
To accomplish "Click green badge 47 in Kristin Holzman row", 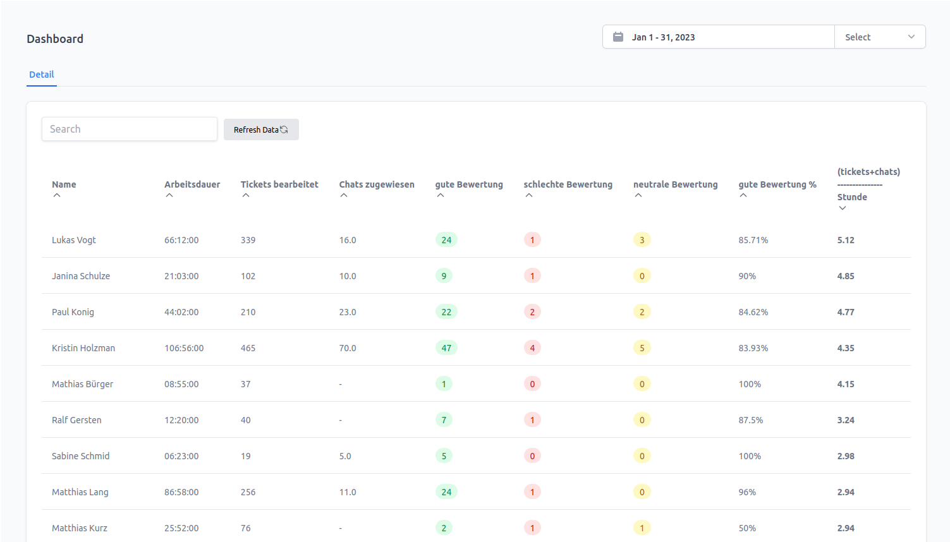I will (446, 348).
